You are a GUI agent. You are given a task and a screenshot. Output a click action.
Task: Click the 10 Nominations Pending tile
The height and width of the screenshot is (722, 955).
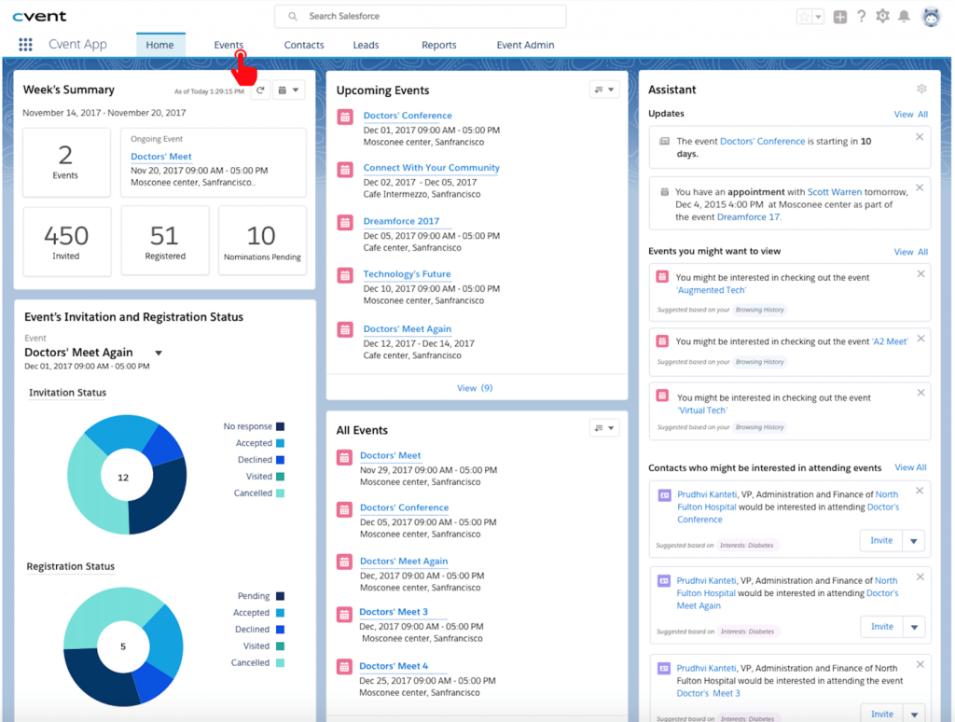click(x=262, y=242)
